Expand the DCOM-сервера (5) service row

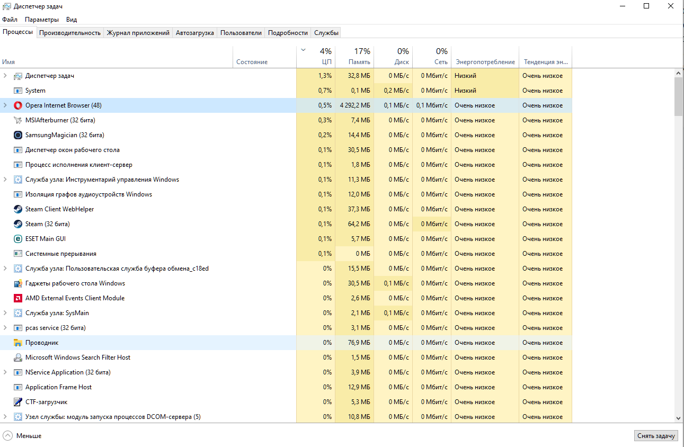(5, 417)
